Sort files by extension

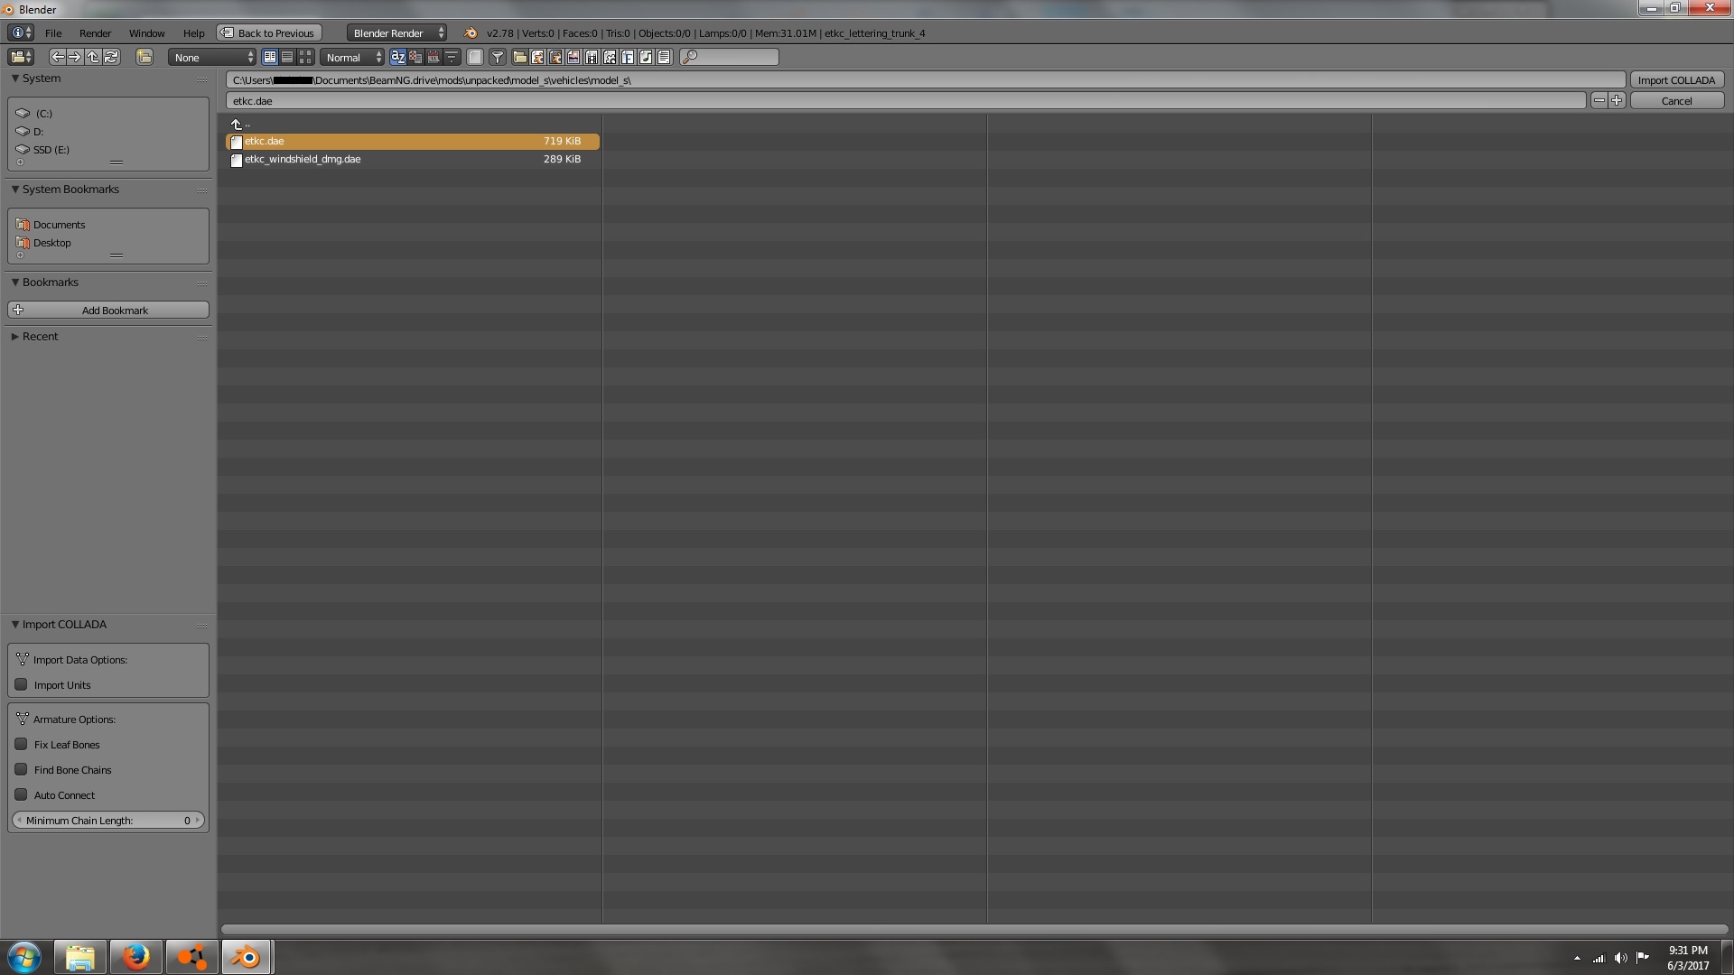point(415,57)
